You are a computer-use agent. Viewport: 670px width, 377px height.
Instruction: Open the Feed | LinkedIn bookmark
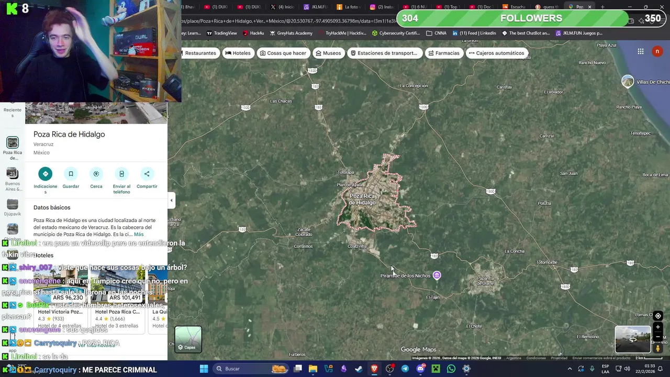pyautogui.click(x=474, y=33)
